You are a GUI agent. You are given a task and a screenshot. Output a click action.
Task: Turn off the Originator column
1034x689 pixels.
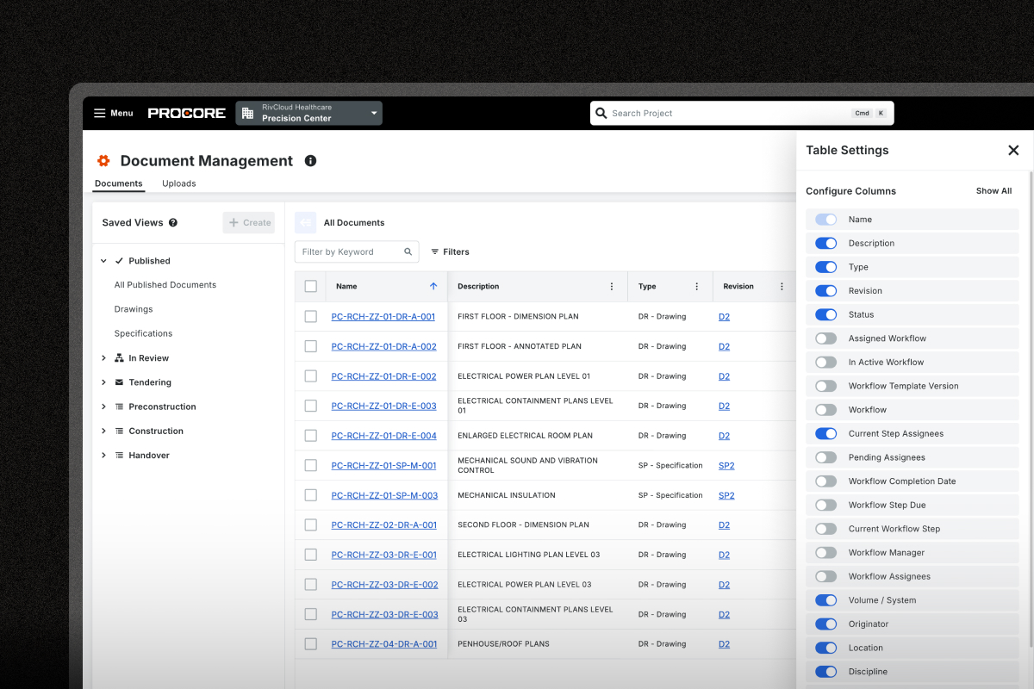tap(825, 624)
